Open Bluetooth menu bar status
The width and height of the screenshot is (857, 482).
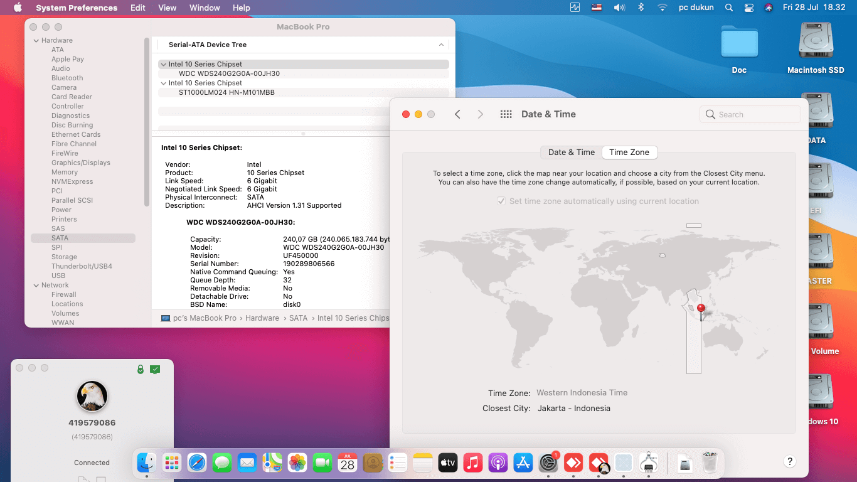point(641,8)
